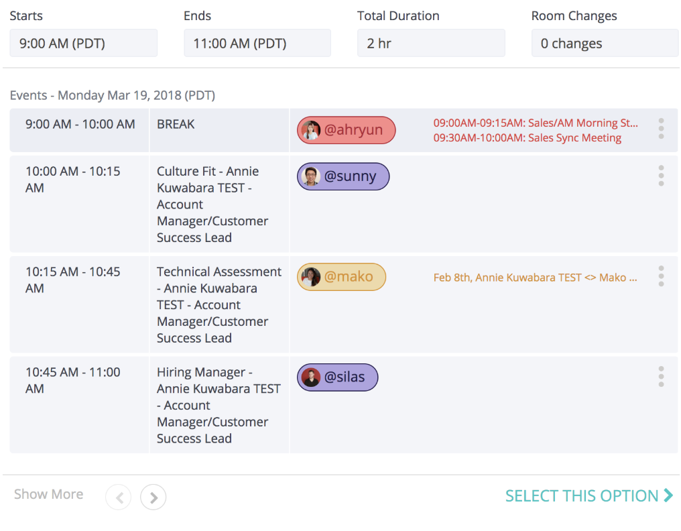The image size is (681, 531).
Task: Open three-dot menu for Culture Fit row
Action: click(x=661, y=176)
